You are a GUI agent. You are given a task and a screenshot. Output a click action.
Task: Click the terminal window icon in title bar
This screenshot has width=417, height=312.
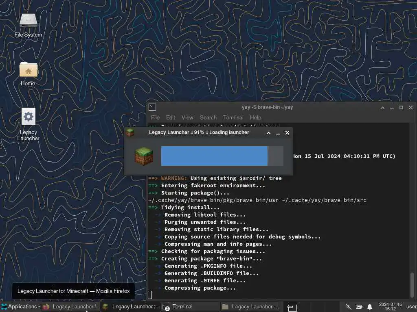(x=152, y=107)
